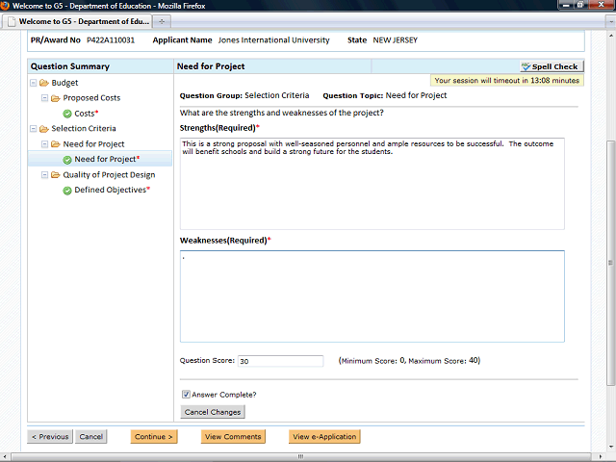Click the horizontal scrollbar thumb
This screenshot has height=462, width=616.
pyautogui.click(x=300, y=456)
